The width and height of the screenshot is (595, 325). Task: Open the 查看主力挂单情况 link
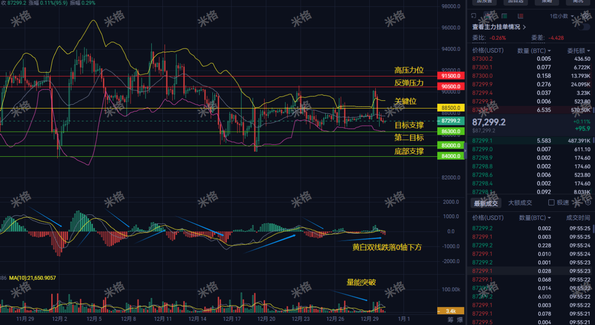[x=495, y=27]
